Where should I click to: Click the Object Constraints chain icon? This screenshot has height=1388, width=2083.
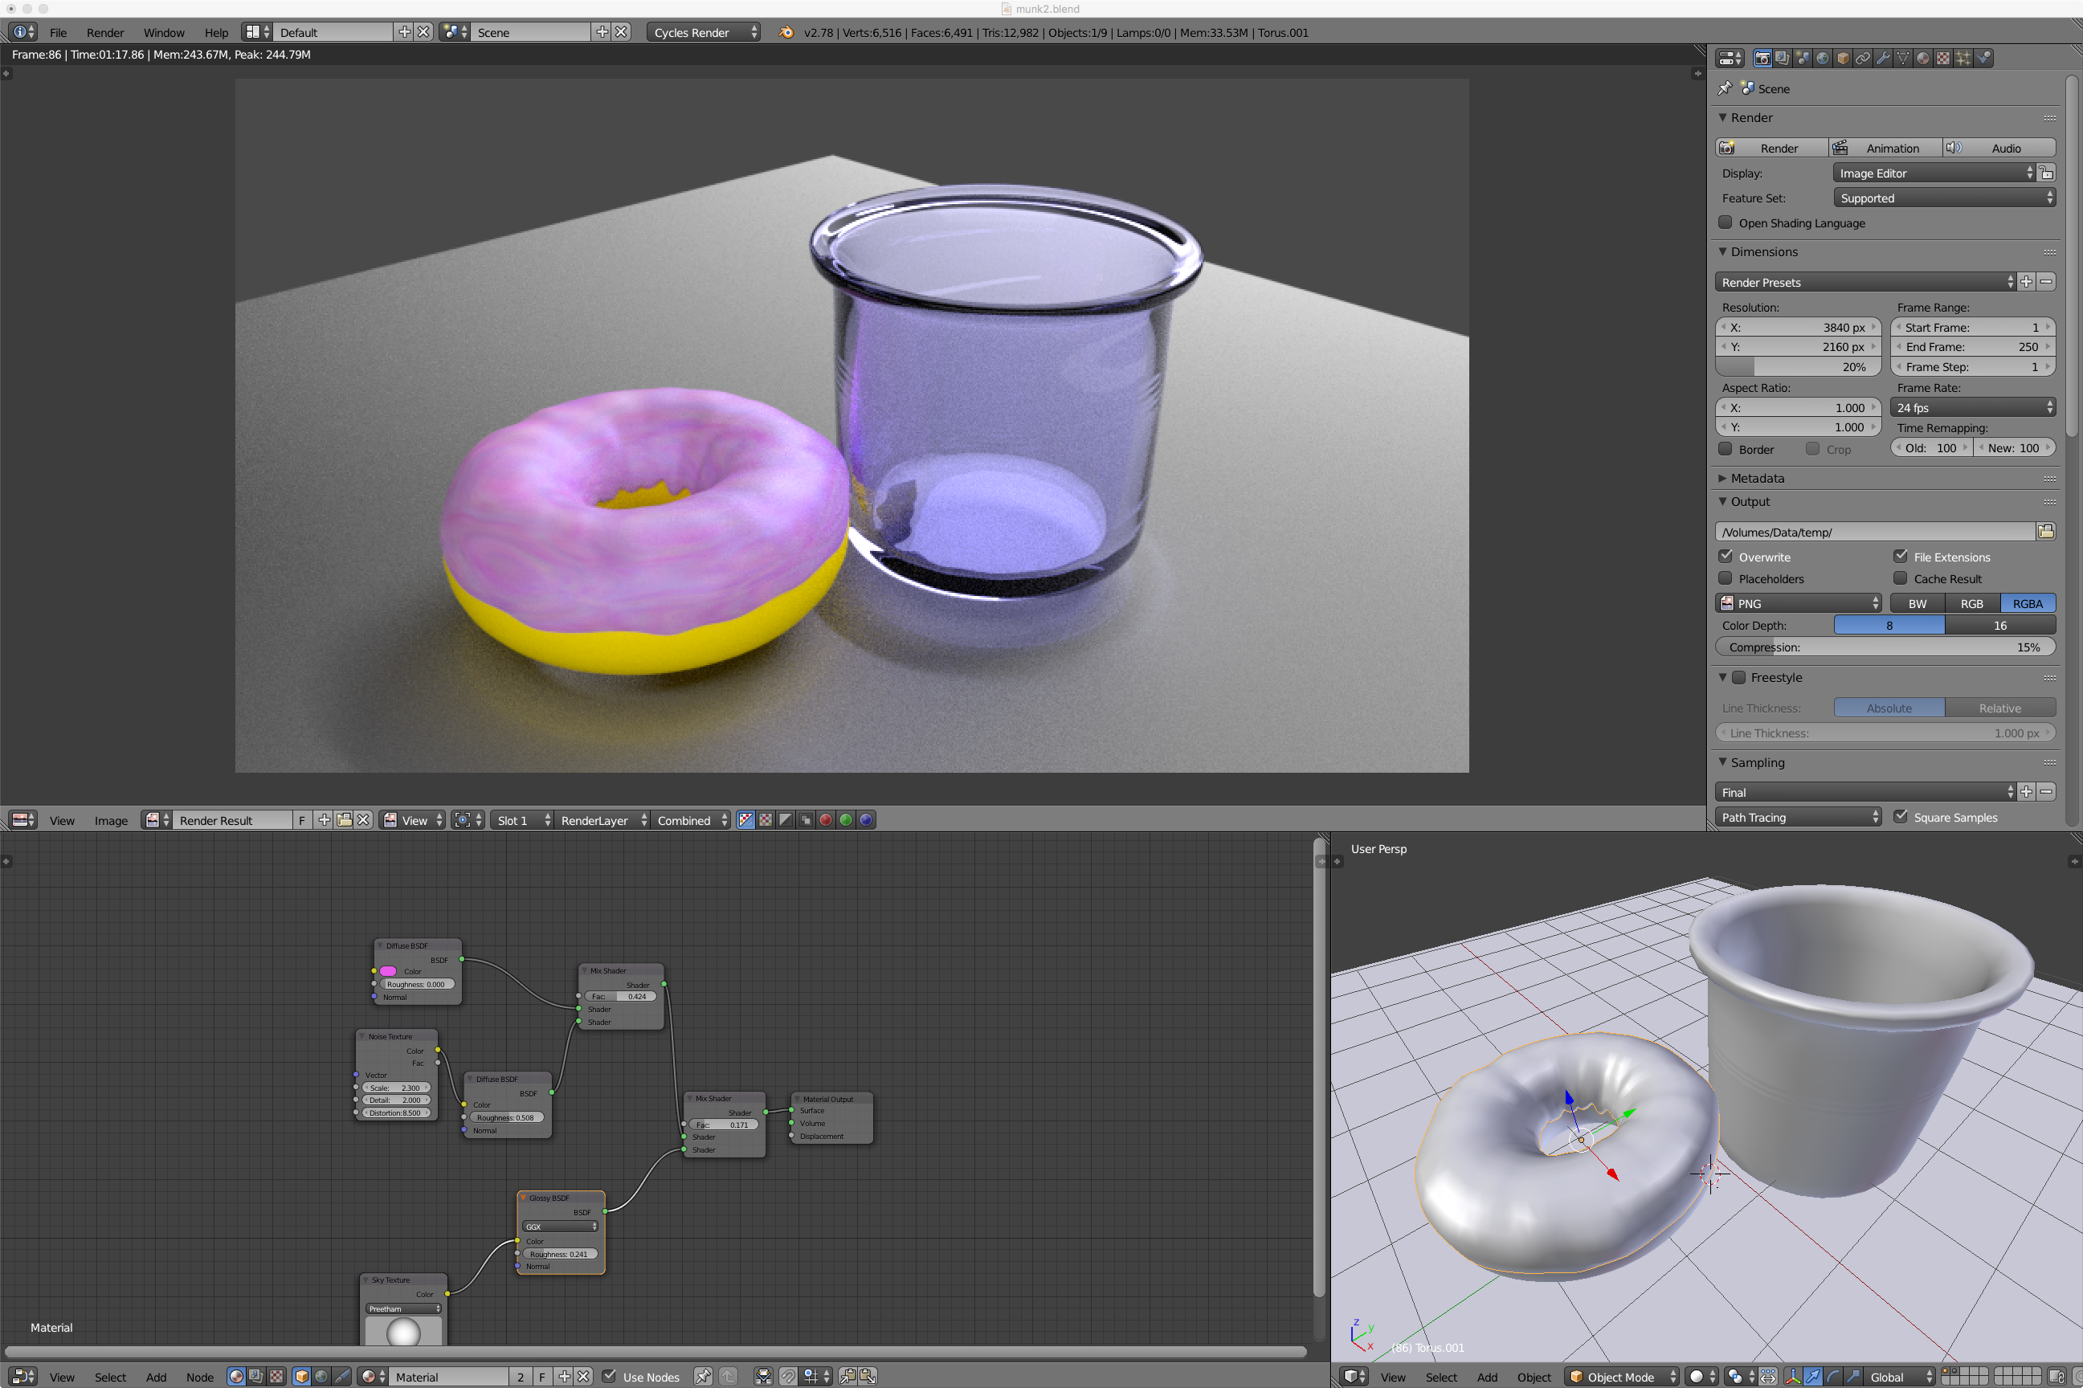[1864, 59]
